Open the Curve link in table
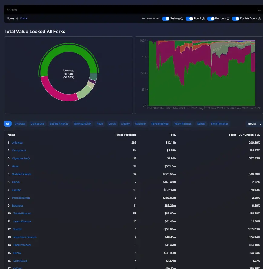This screenshot has width=263, height=269. pos(16,182)
